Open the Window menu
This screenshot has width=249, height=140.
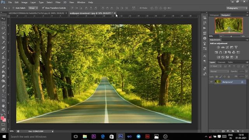tap(81, 2)
